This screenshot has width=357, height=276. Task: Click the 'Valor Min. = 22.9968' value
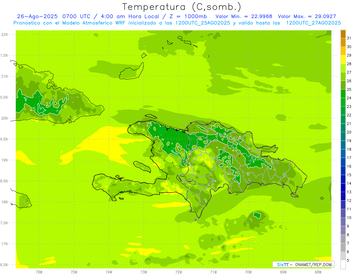point(244,16)
